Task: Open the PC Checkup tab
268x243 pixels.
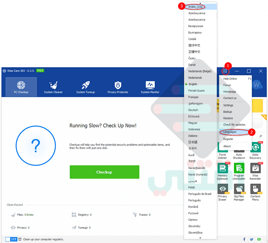Action: click(x=21, y=87)
